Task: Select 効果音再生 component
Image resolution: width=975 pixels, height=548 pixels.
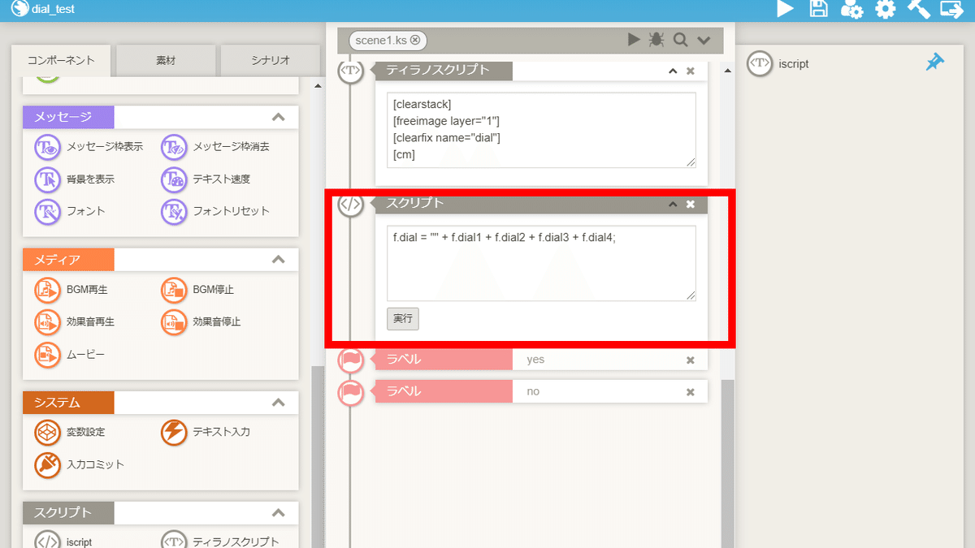Action: (76, 321)
